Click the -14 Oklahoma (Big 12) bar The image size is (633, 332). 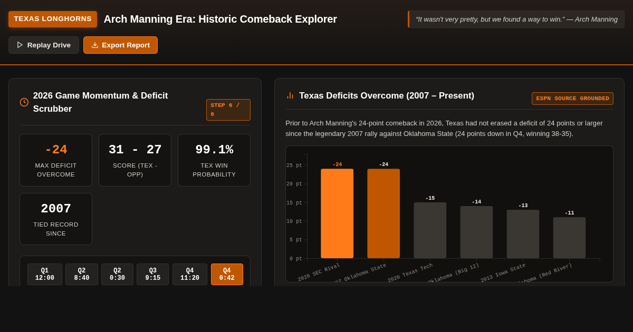point(476,232)
